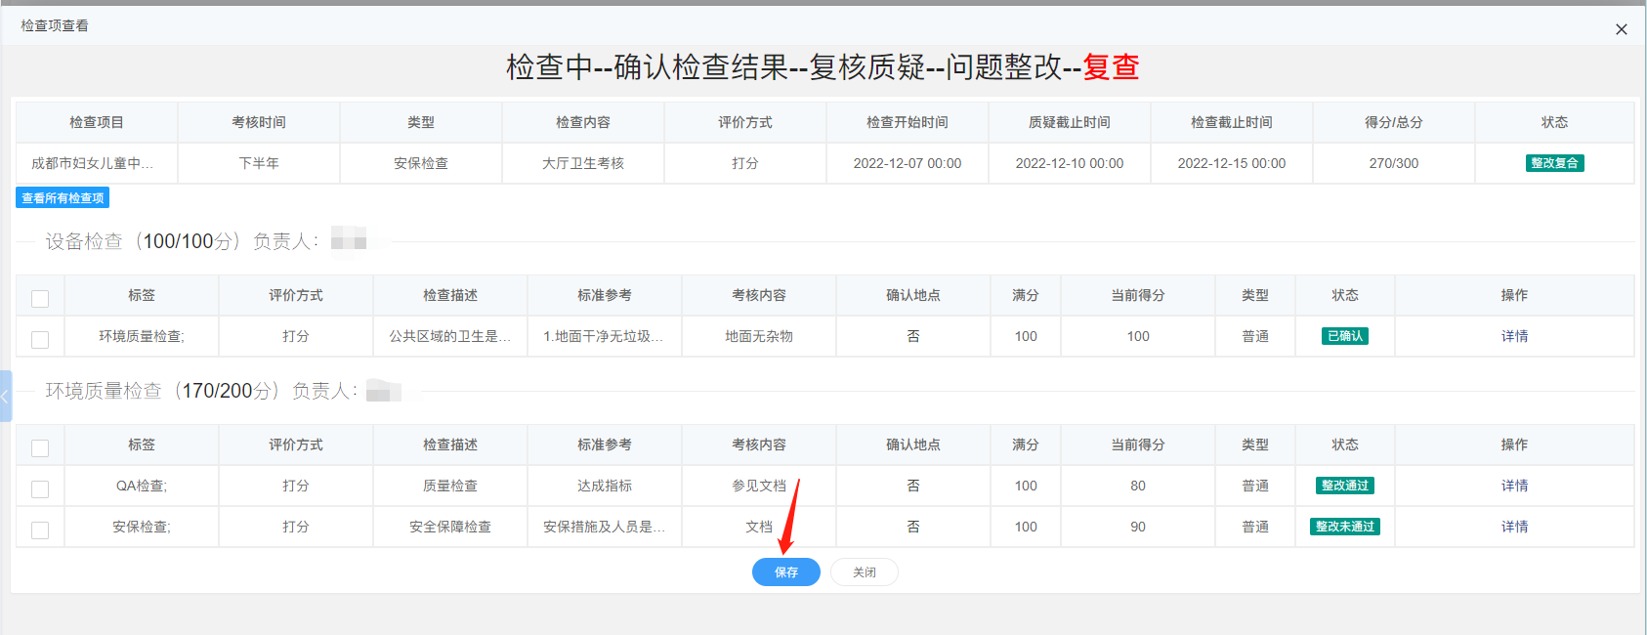Open 详情 for 安保检查 row
Image resolution: width=1647 pixels, height=635 pixels.
(x=1514, y=527)
